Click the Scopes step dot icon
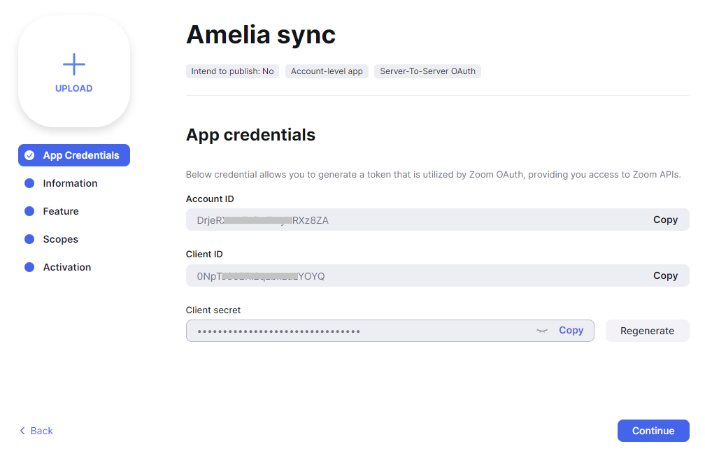 (29, 239)
